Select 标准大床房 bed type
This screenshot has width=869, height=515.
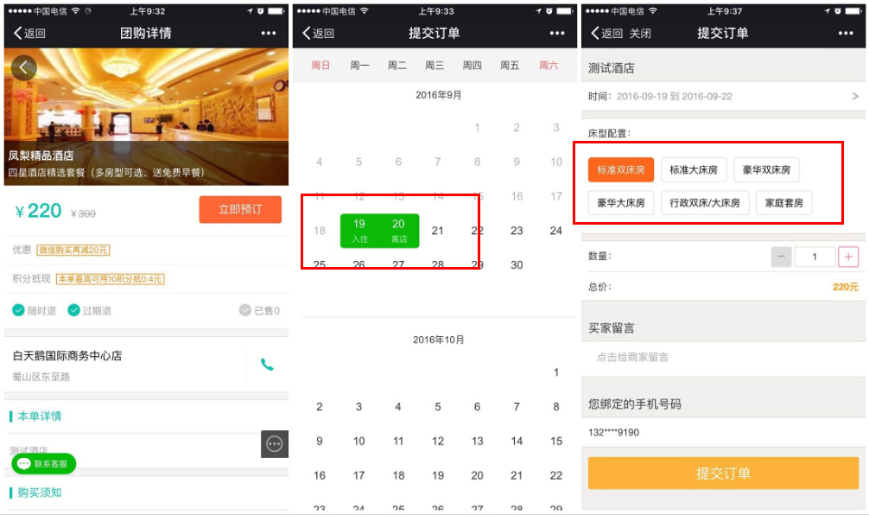pos(694,169)
